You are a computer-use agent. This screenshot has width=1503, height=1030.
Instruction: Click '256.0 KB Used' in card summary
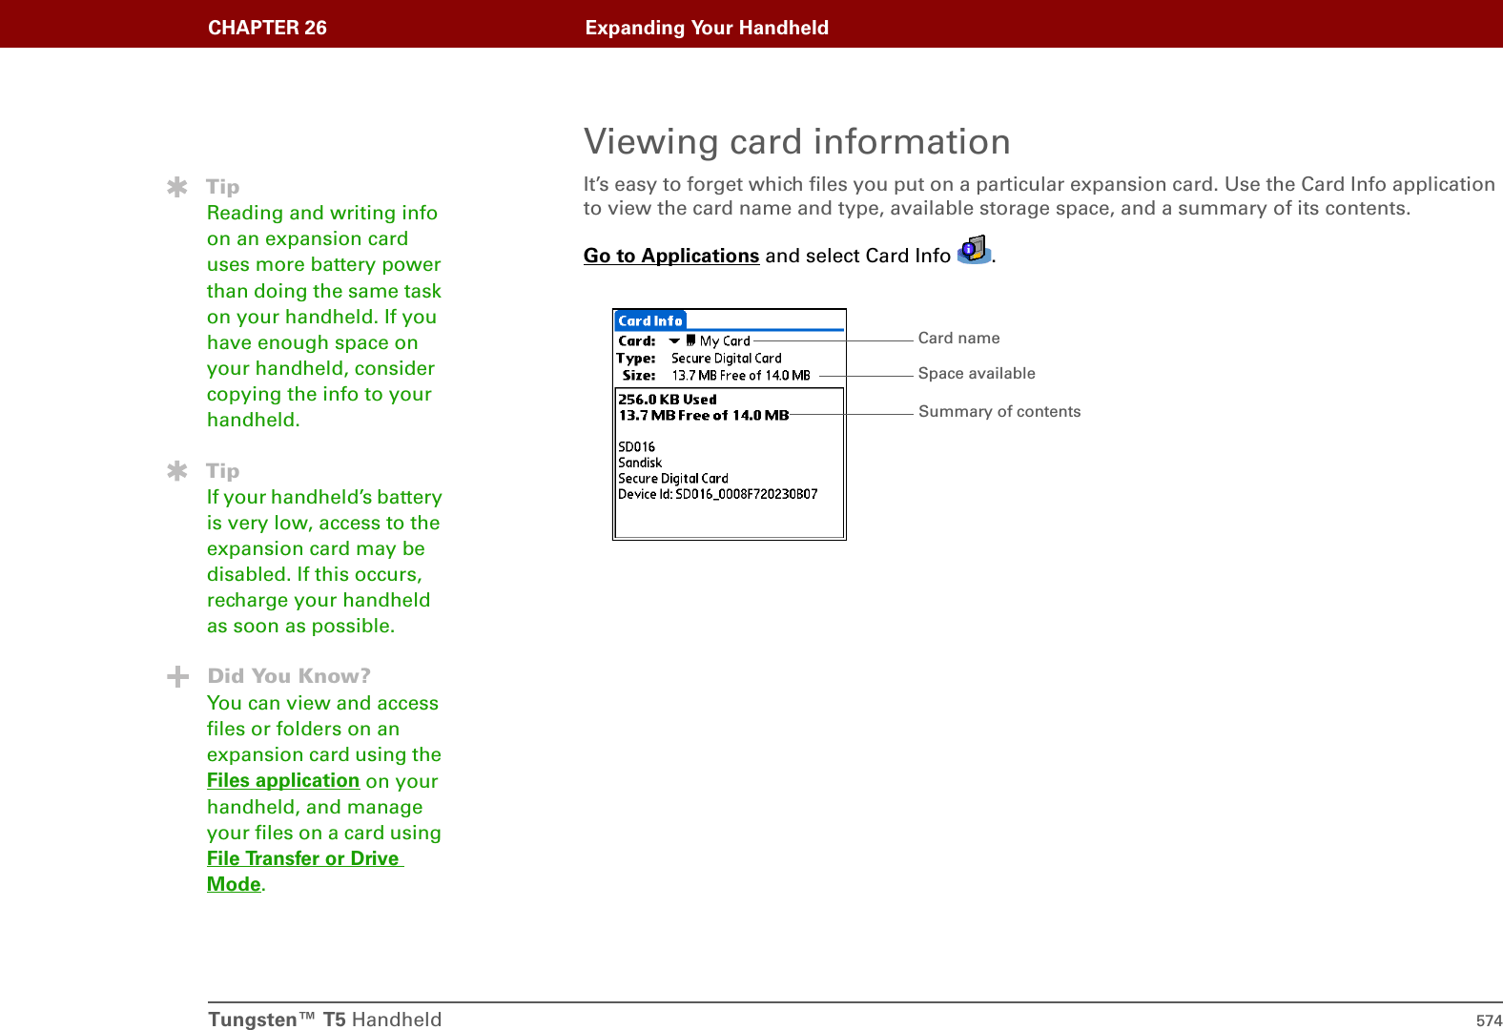point(668,400)
